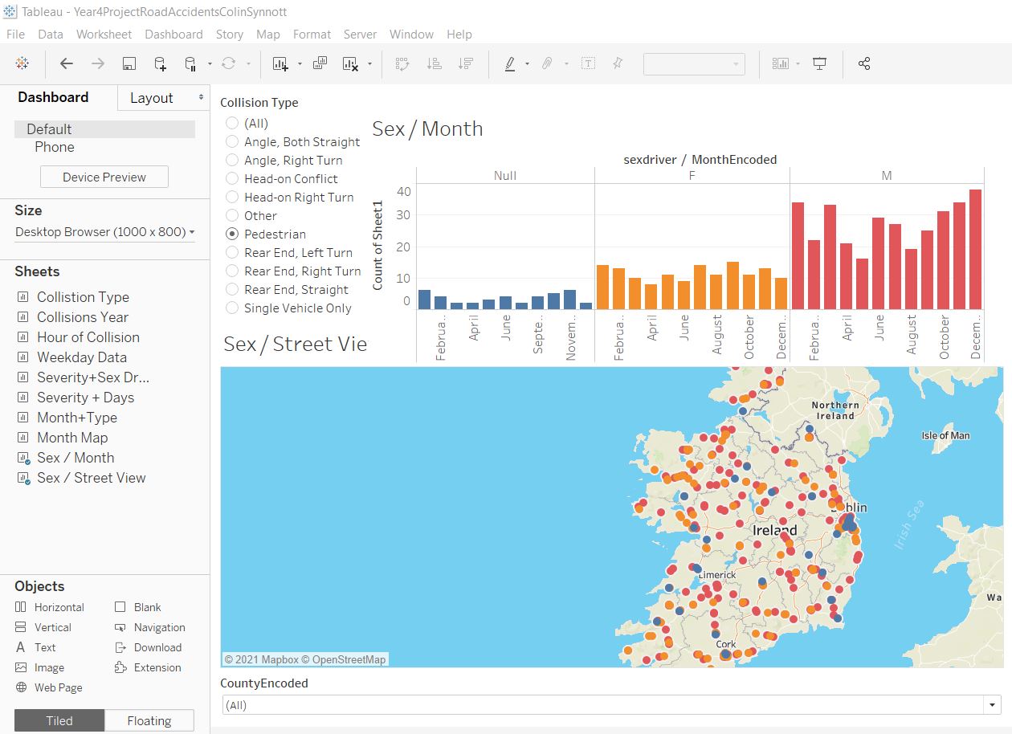
Task: Click the Presentation Mode icon
Action: coord(819,64)
